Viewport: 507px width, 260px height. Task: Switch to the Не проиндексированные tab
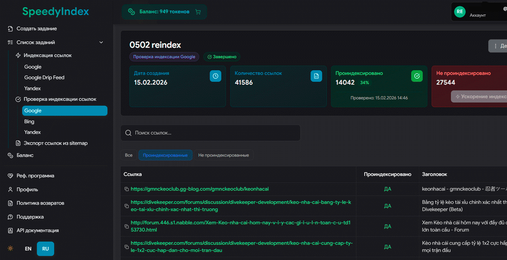click(x=224, y=155)
